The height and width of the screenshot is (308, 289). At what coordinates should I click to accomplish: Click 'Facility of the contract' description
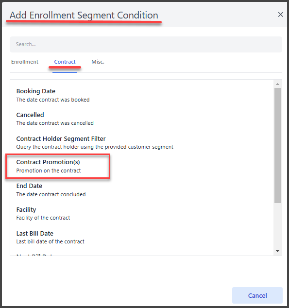43,218
